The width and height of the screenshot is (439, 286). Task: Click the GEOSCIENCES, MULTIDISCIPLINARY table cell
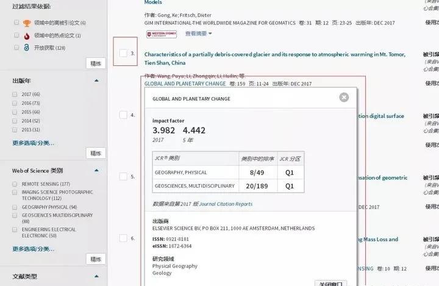point(195,186)
